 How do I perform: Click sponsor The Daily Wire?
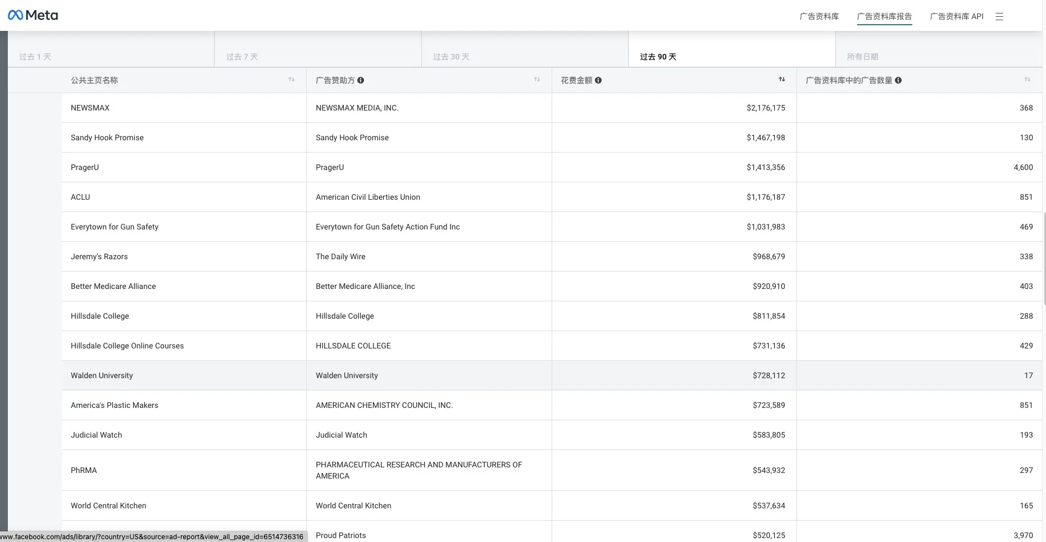pyautogui.click(x=340, y=256)
